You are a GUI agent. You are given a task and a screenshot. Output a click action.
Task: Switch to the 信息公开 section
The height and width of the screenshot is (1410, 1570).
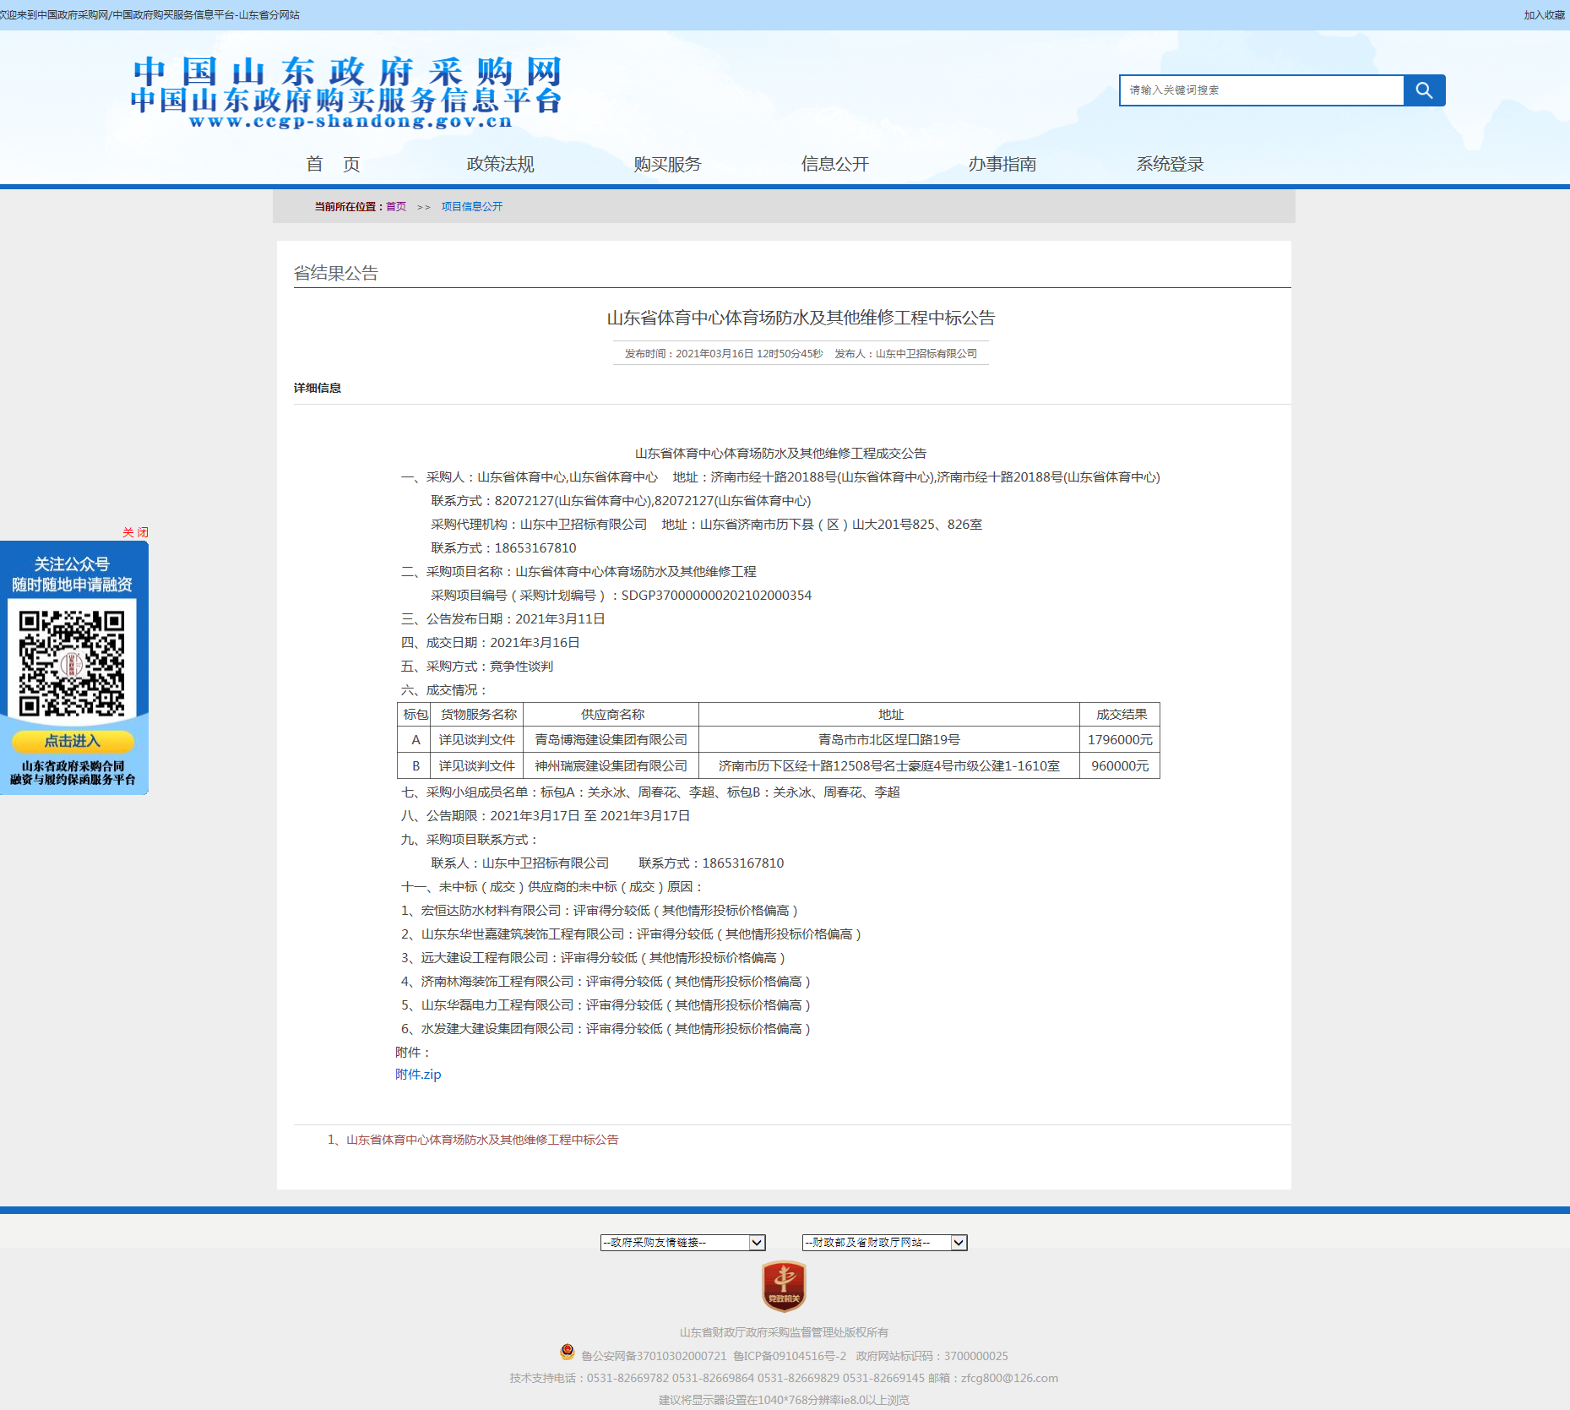834,164
